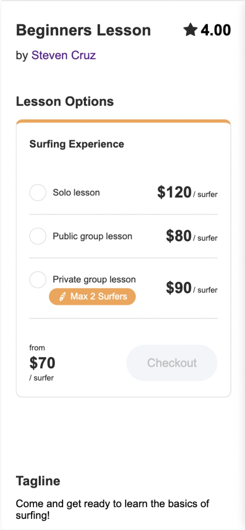Select the Solo lesson radio button

point(38,193)
